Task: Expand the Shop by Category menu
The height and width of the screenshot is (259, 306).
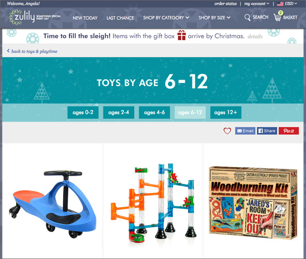Action: click(x=166, y=18)
